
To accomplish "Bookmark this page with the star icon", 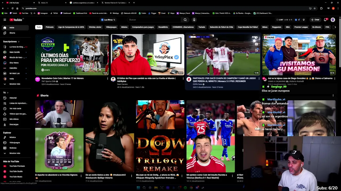I will click(x=315, y=8).
